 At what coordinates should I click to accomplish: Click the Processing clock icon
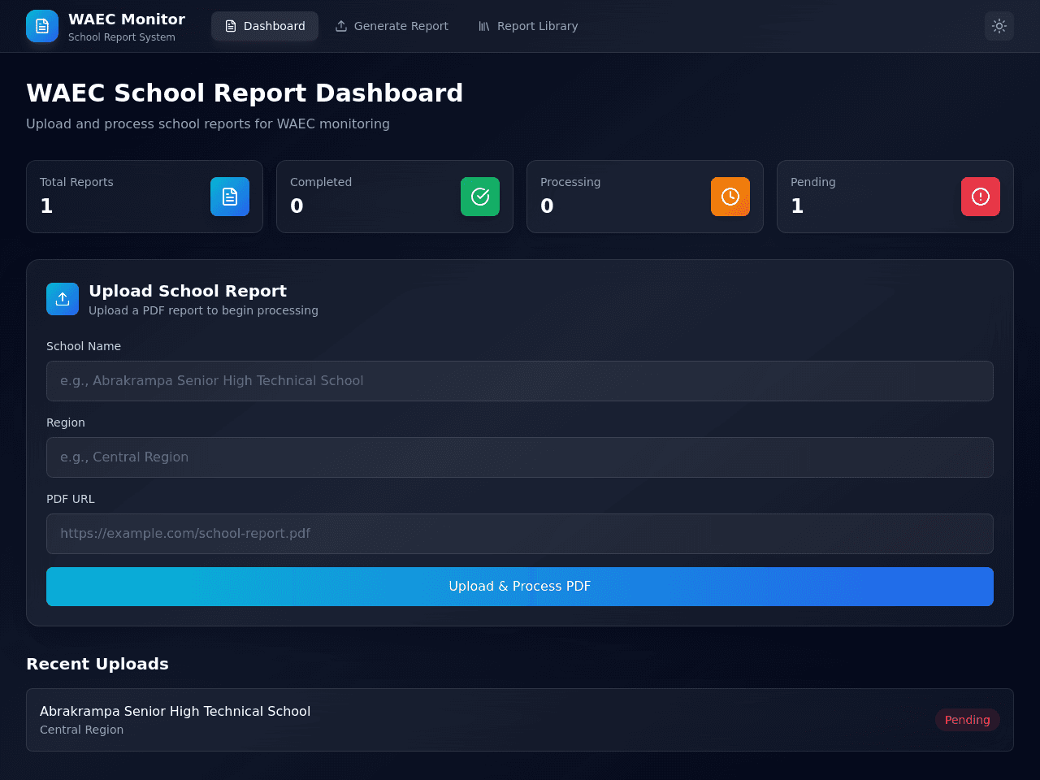point(730,197)
